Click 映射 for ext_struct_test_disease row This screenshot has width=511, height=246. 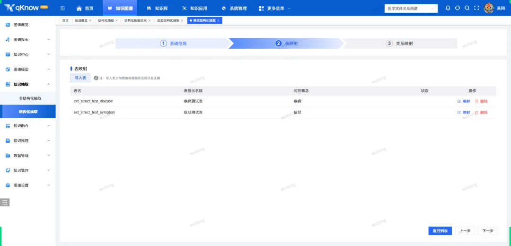[464, 101]
